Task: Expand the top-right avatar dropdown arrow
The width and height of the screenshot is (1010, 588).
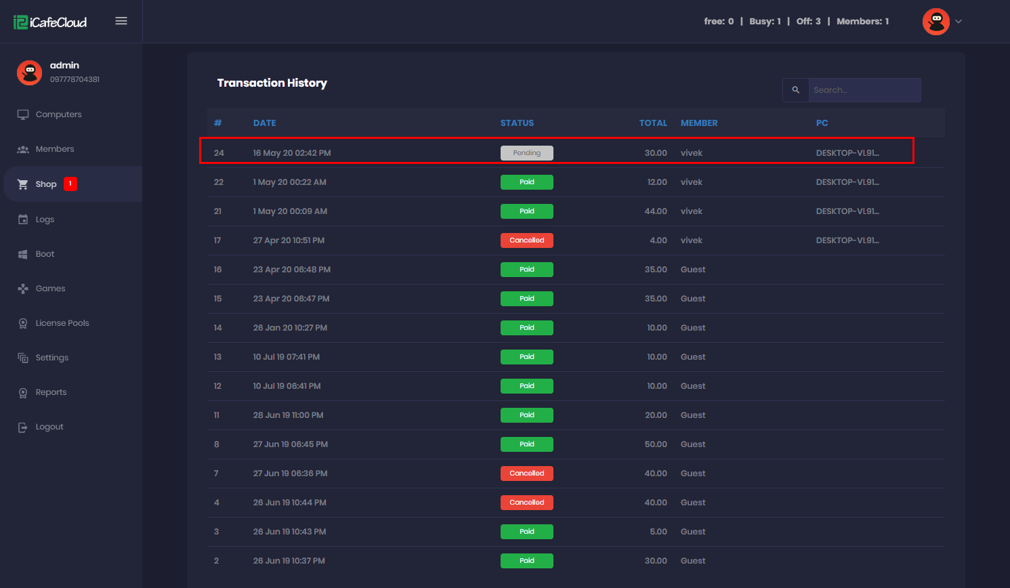Action: (959, 22)
